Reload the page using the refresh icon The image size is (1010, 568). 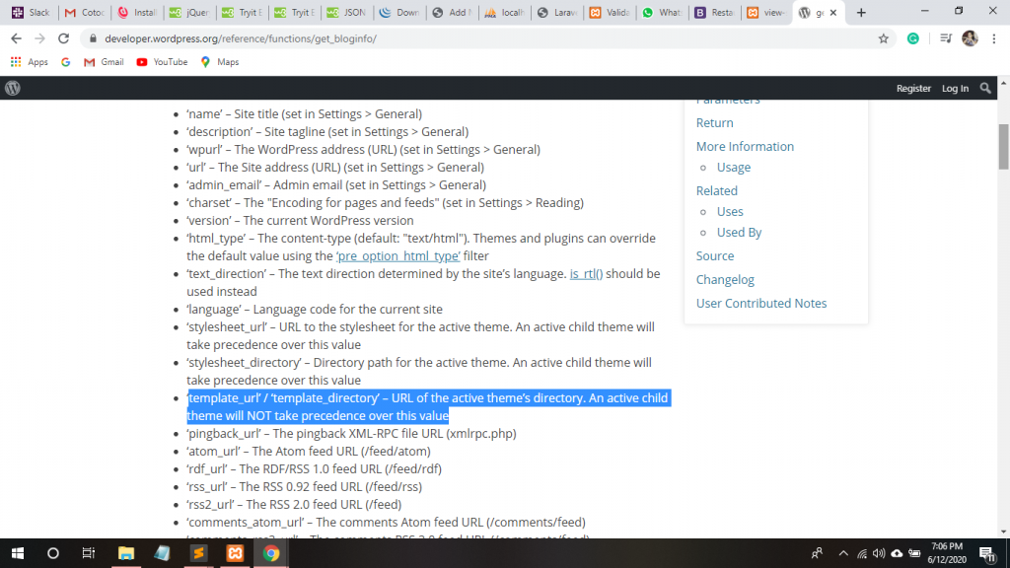[x=64, y=38]
